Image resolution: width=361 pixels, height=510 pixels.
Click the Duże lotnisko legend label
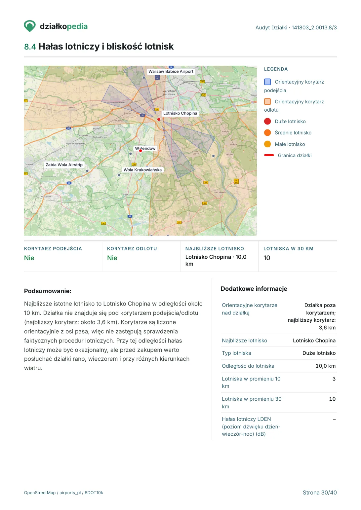click(290, 122)
